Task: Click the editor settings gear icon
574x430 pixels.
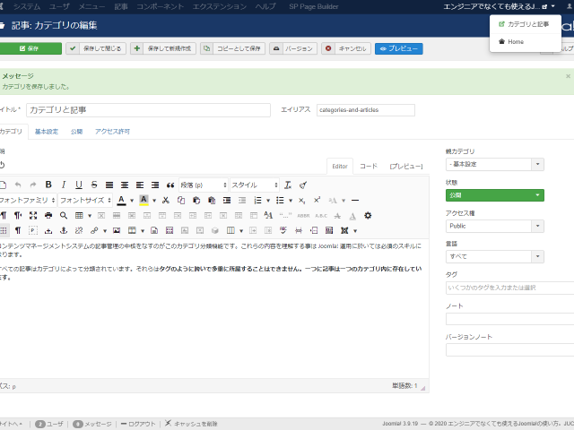Action: point(368,216)
